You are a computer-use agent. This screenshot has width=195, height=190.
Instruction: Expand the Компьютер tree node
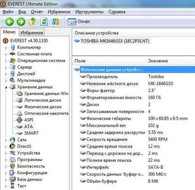click(6, 48)
